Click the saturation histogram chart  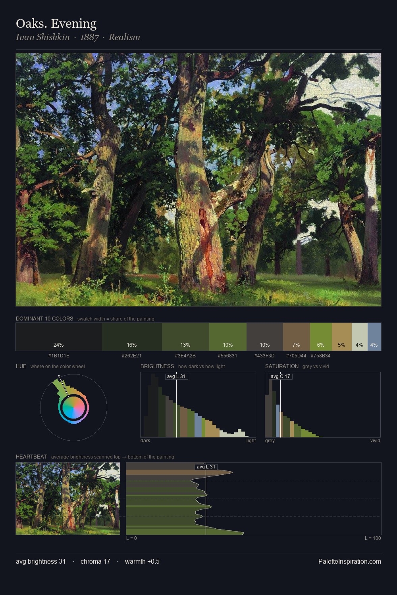coord(323,405)
